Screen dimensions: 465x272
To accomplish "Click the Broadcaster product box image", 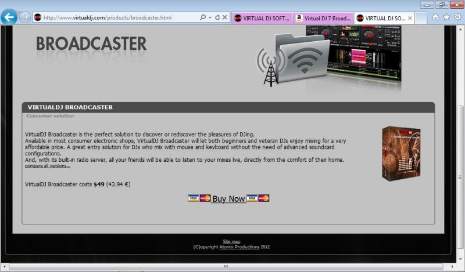I will tap(401, 153).
